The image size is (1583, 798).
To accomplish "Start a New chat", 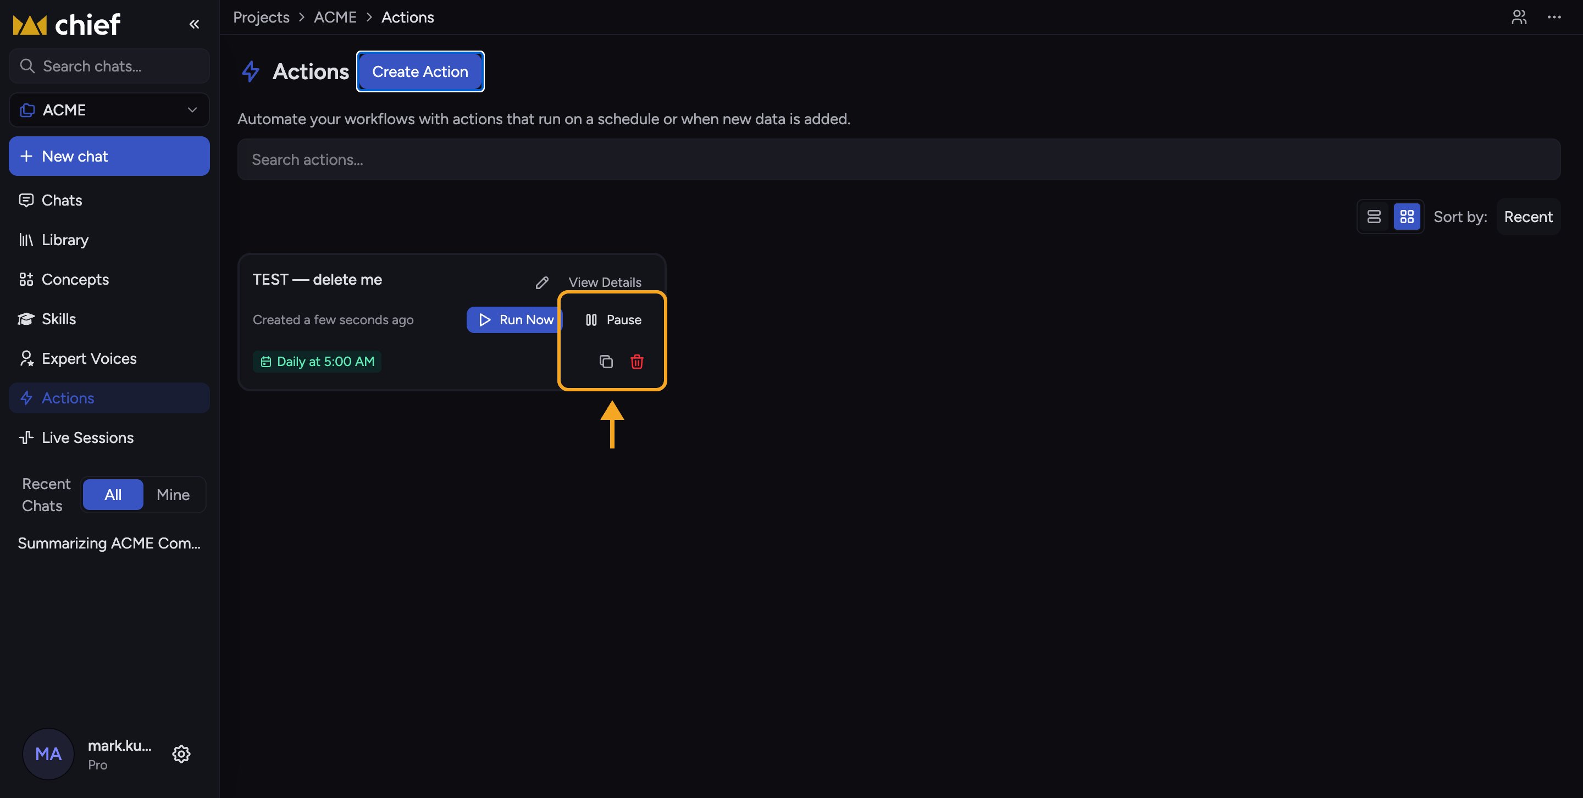I will tap(109, 156).
